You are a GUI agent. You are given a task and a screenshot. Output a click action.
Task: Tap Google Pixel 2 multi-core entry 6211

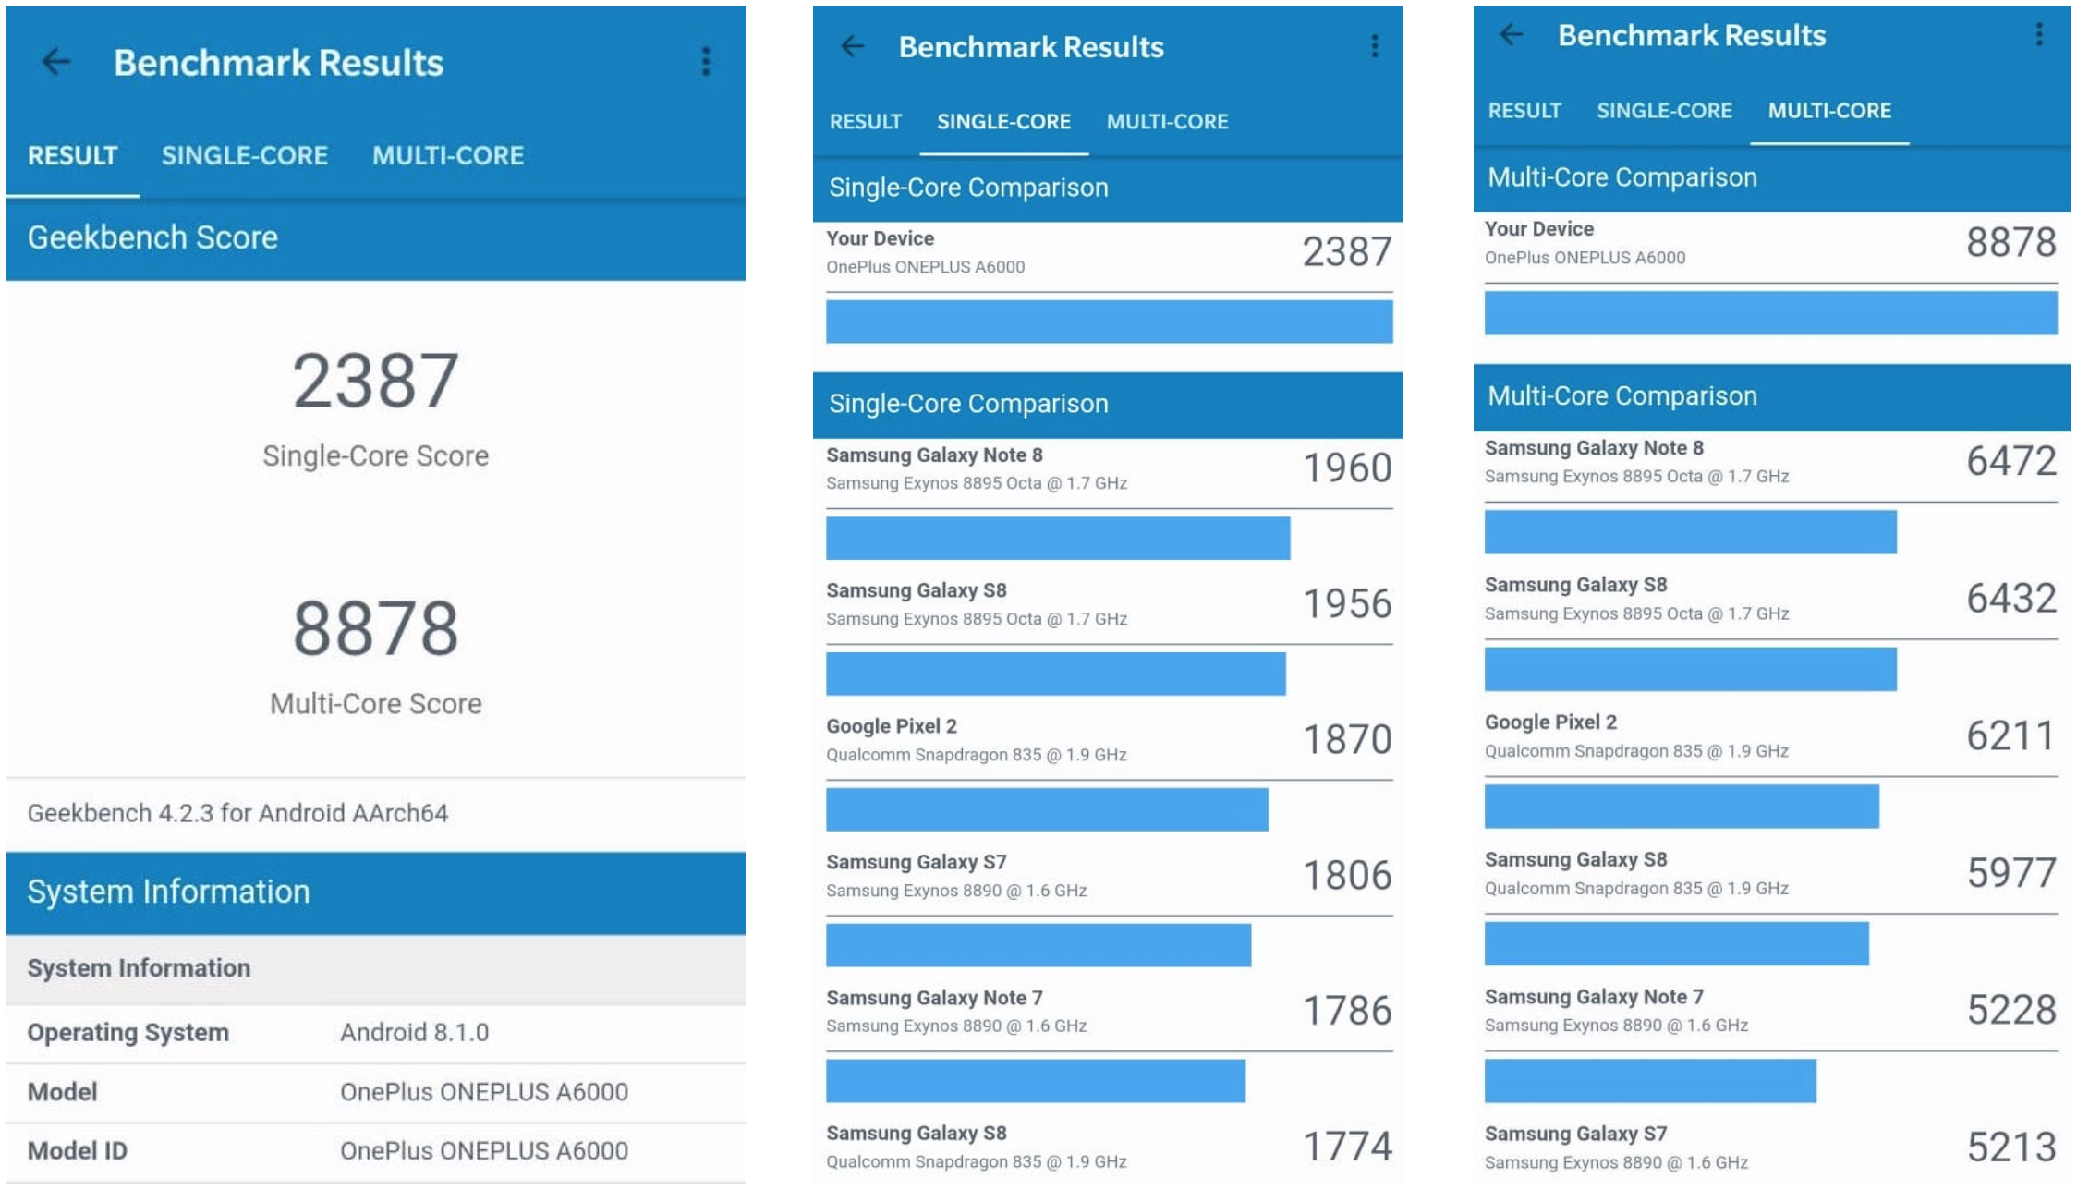click(x=1769, y=735)
